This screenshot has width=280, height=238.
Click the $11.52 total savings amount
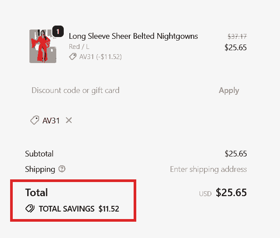(109, 208)
